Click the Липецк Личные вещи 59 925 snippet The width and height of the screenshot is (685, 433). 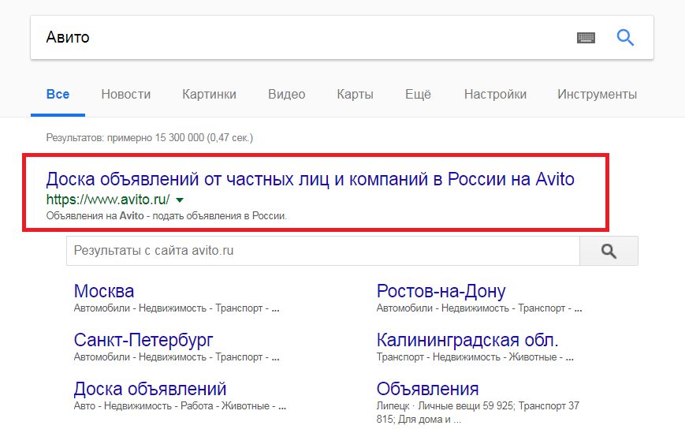478,412
